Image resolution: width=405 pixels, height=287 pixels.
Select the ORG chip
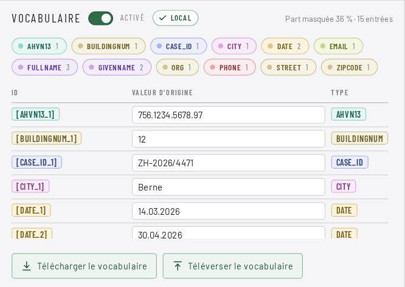(x=178, y=67)
